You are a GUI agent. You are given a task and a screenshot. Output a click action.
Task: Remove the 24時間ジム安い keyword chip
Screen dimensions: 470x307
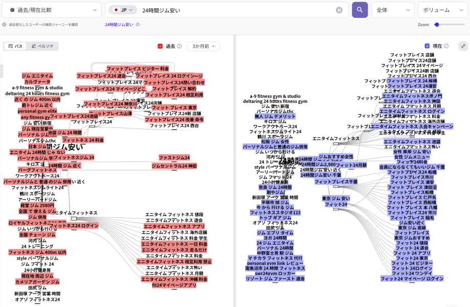(x=138, y=25)
